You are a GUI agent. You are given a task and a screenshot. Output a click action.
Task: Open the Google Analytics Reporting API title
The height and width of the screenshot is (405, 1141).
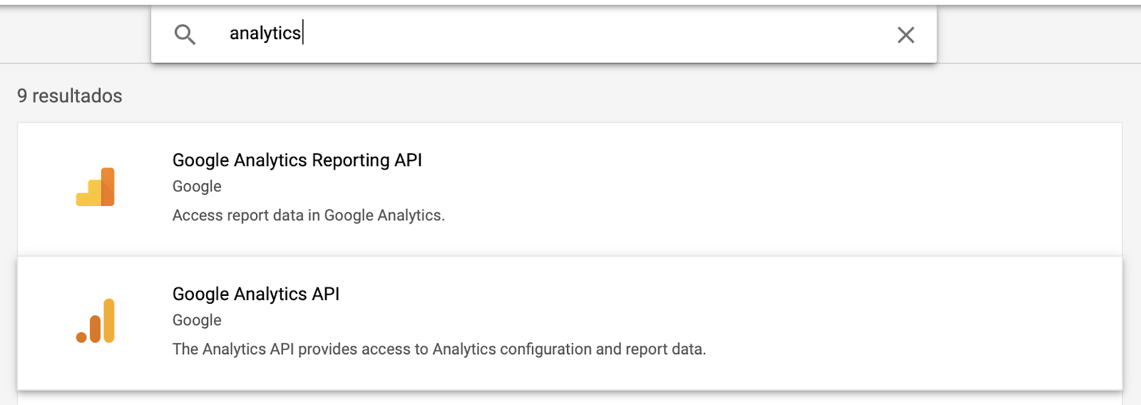point(297,160)
